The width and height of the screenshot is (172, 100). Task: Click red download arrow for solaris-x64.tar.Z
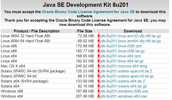coord(99,81)
